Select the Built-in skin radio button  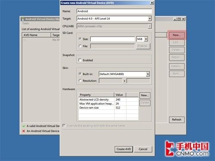[80, 74]
